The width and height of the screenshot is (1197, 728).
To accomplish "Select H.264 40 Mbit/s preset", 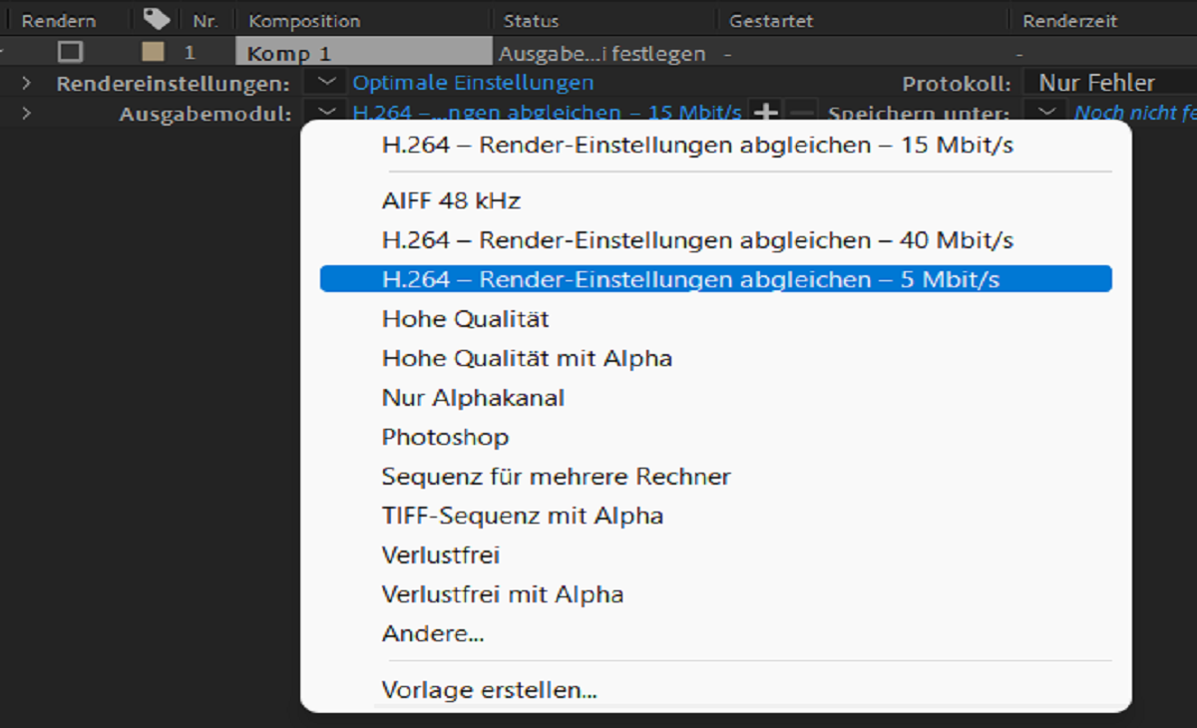I will click(697, 240).
